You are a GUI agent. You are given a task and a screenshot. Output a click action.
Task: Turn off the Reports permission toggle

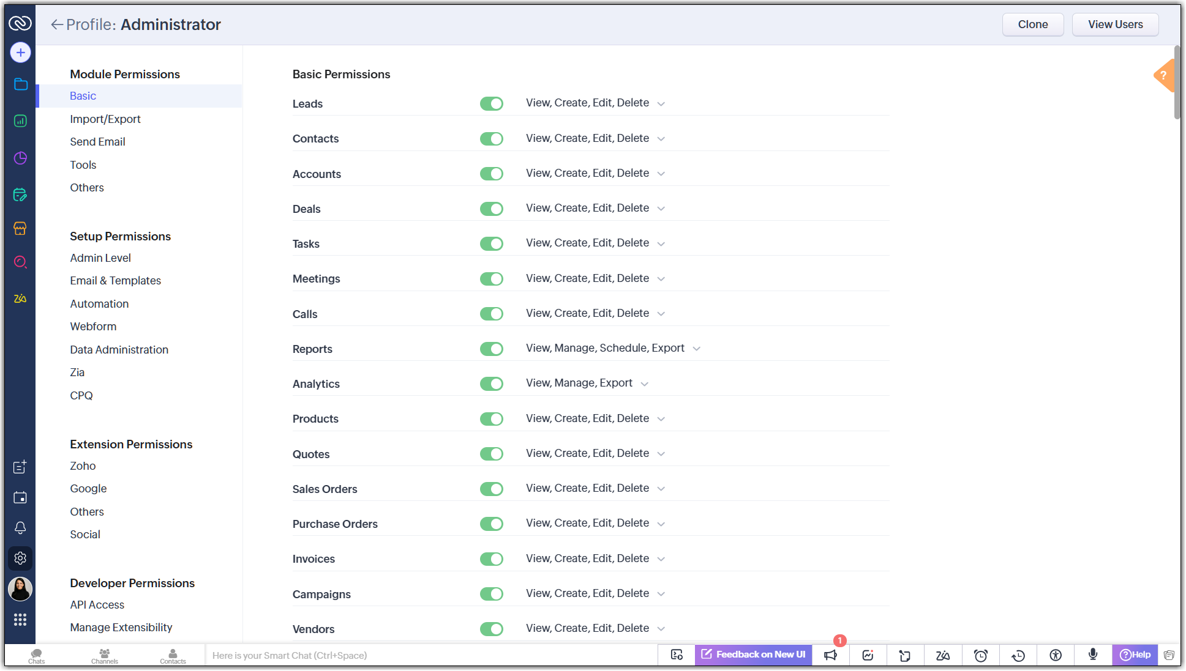(492, 349)
